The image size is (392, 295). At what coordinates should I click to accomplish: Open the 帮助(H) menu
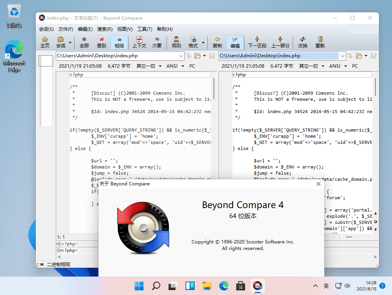(x=165, y=29)
